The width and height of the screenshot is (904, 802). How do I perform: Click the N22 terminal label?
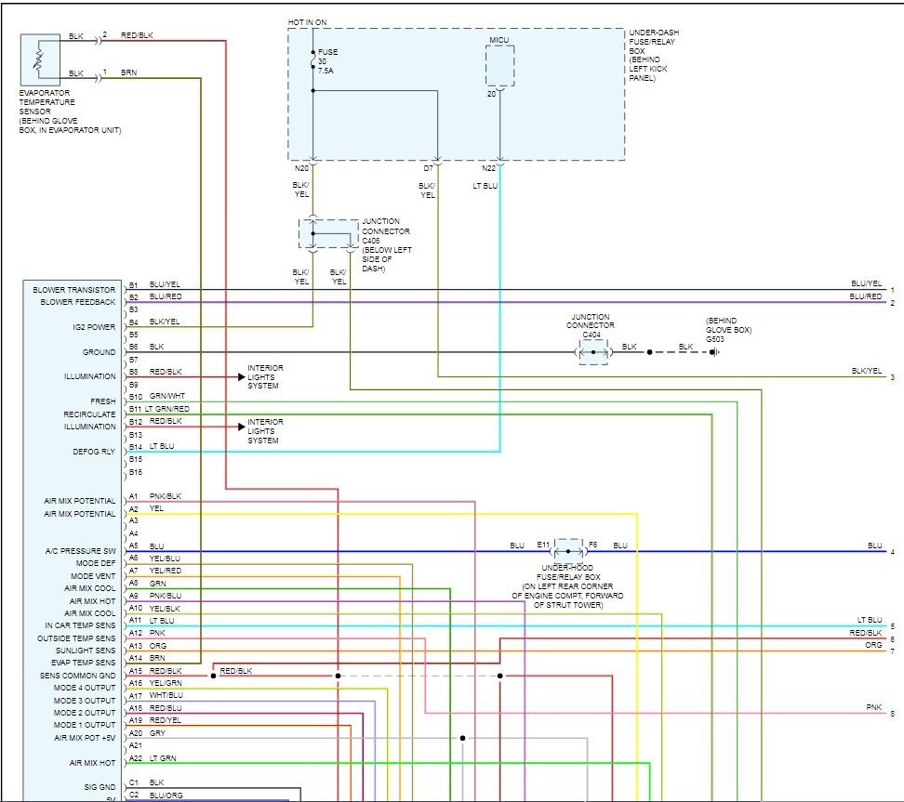tap(489, 168)
